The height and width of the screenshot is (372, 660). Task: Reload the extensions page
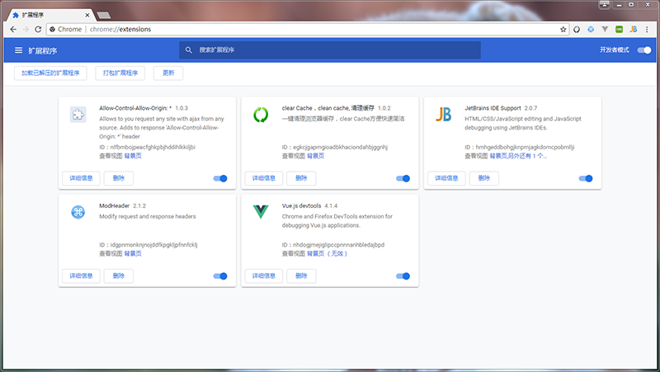[x=38, y=29]
